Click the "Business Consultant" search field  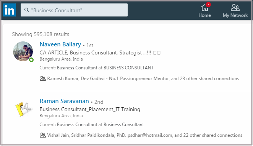[x=74, y=10]
